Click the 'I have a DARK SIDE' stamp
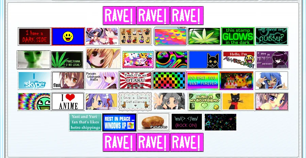The width and height of the screenshot is (306, 158). coord(34,36)
